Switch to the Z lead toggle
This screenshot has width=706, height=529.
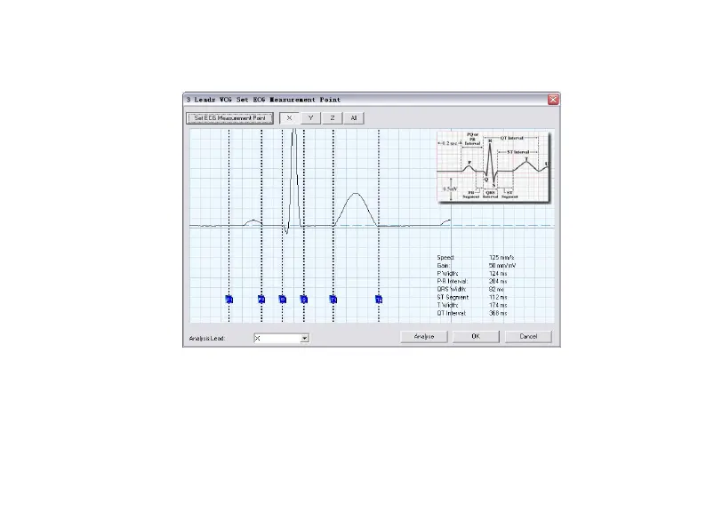(333, 118)
